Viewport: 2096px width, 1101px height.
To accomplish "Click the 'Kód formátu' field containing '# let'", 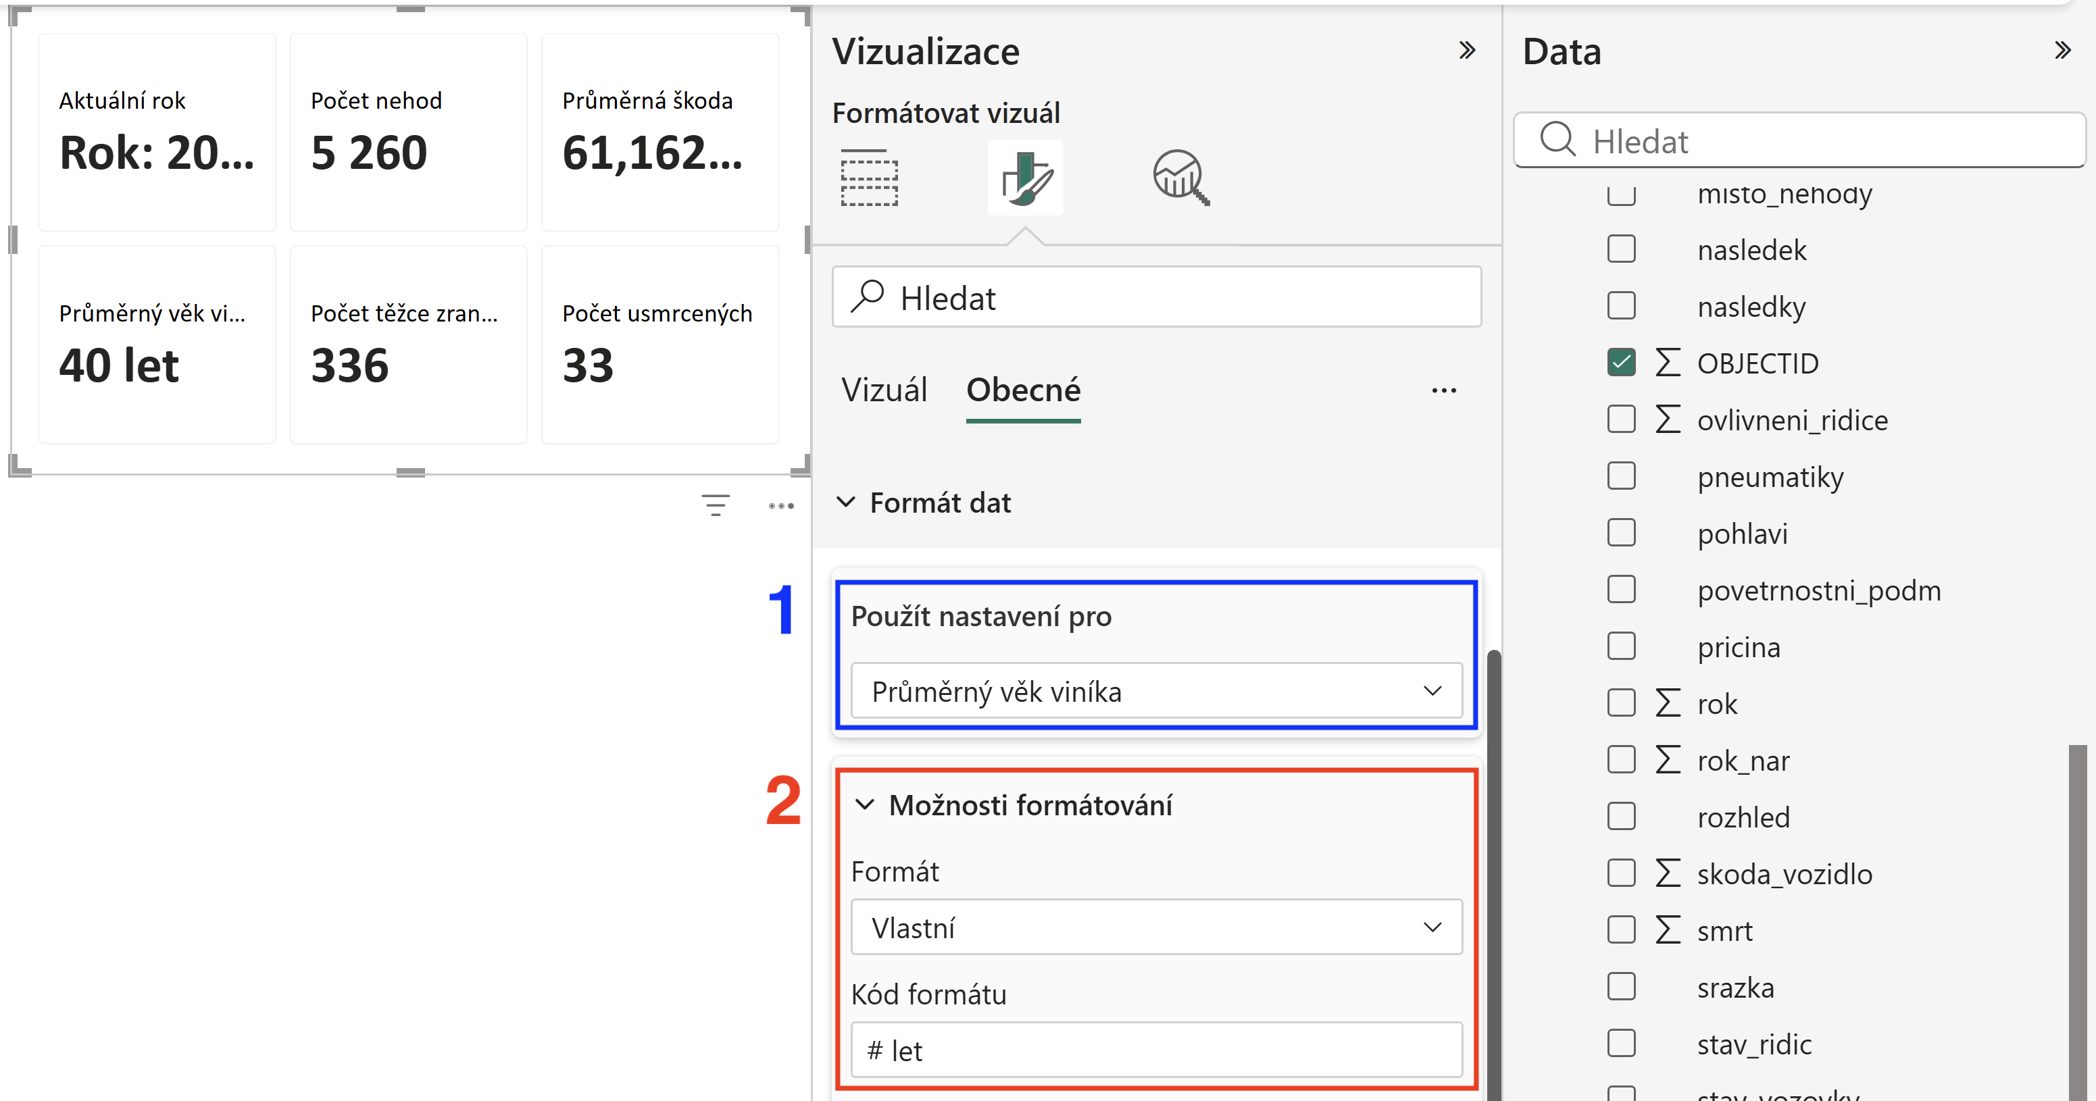I will click(1156, 1050).
